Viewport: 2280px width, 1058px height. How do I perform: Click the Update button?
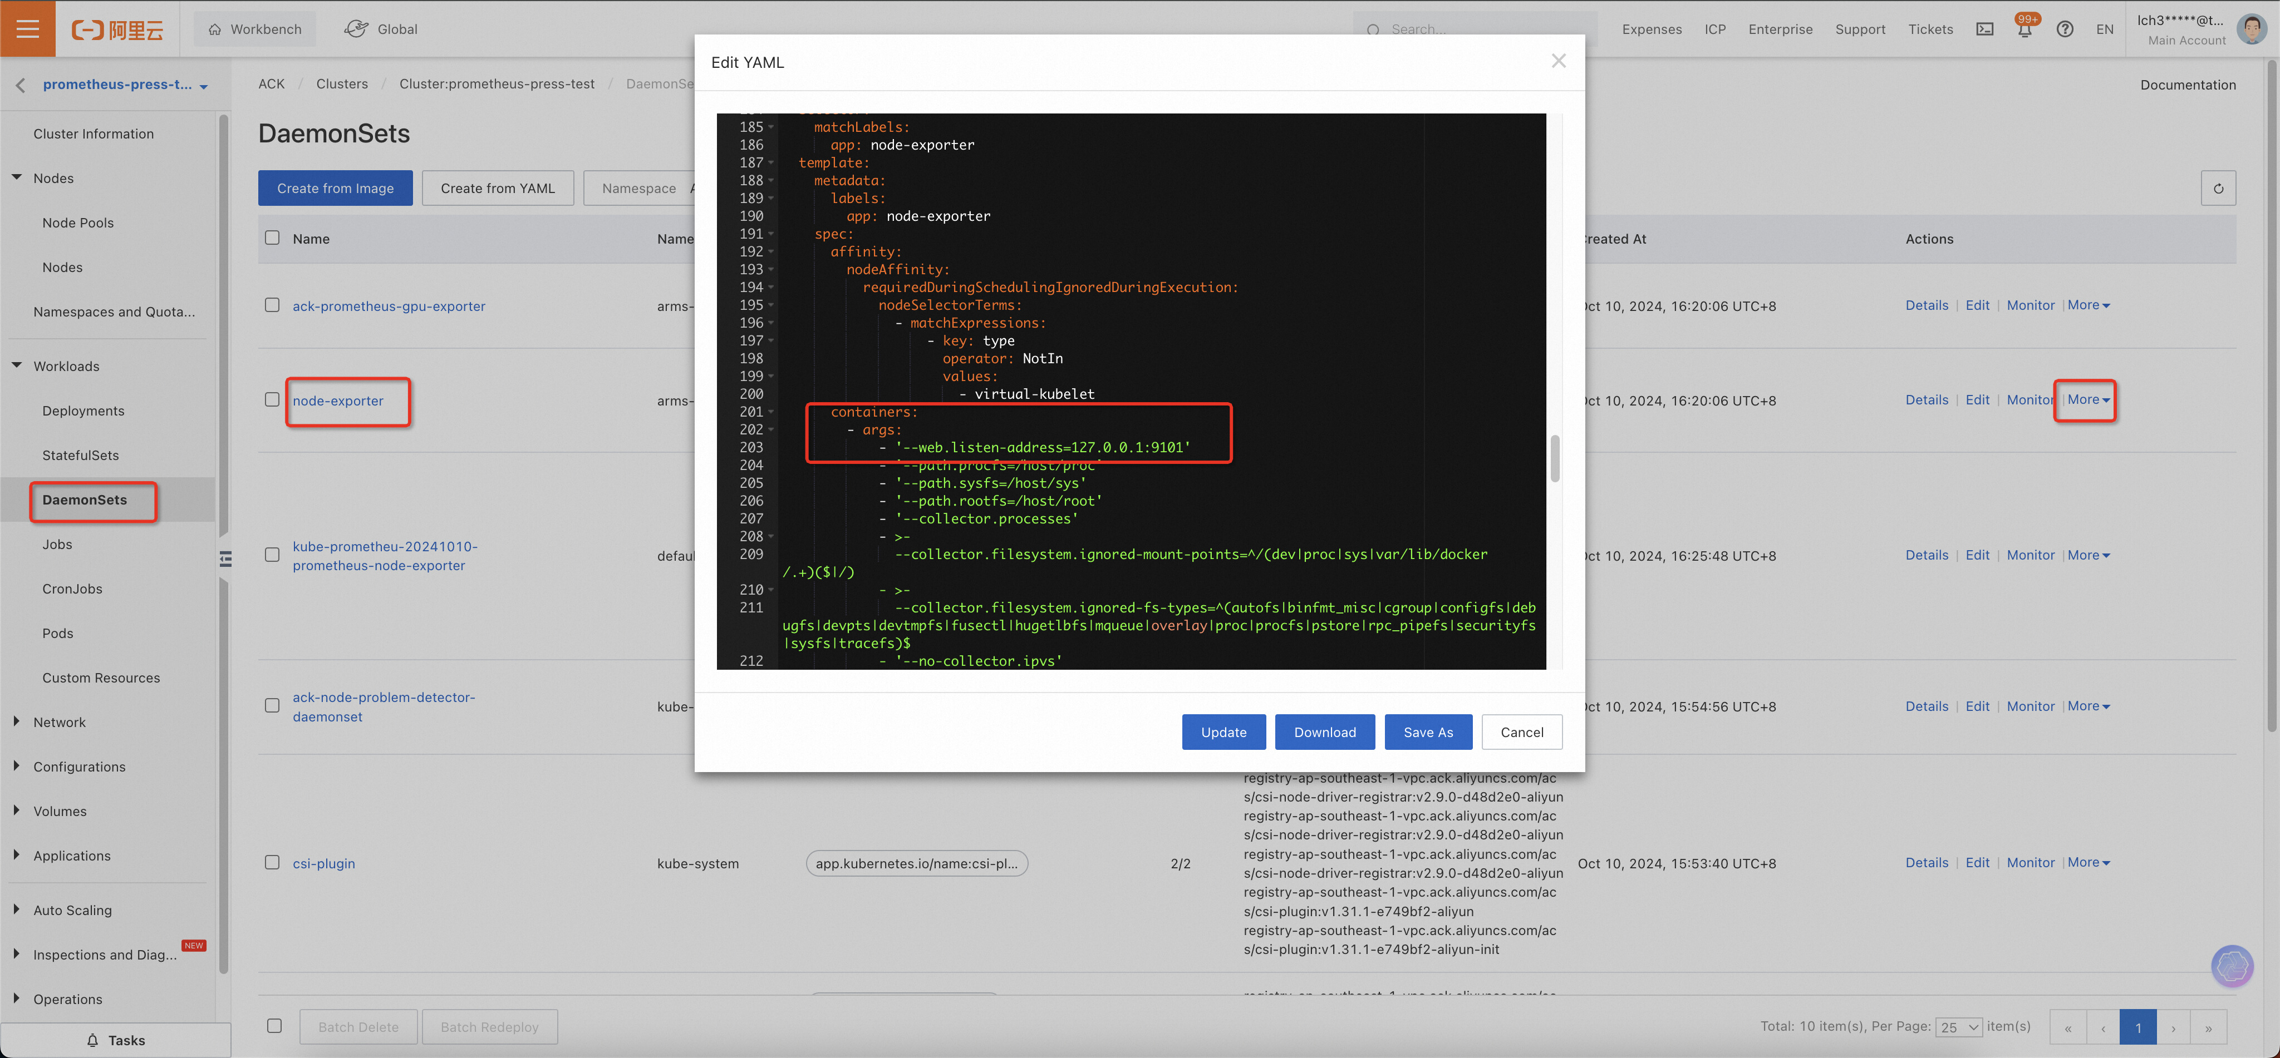(x=1223, y=731)
